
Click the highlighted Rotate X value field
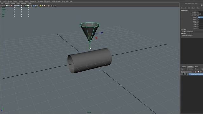click(200, 17)
